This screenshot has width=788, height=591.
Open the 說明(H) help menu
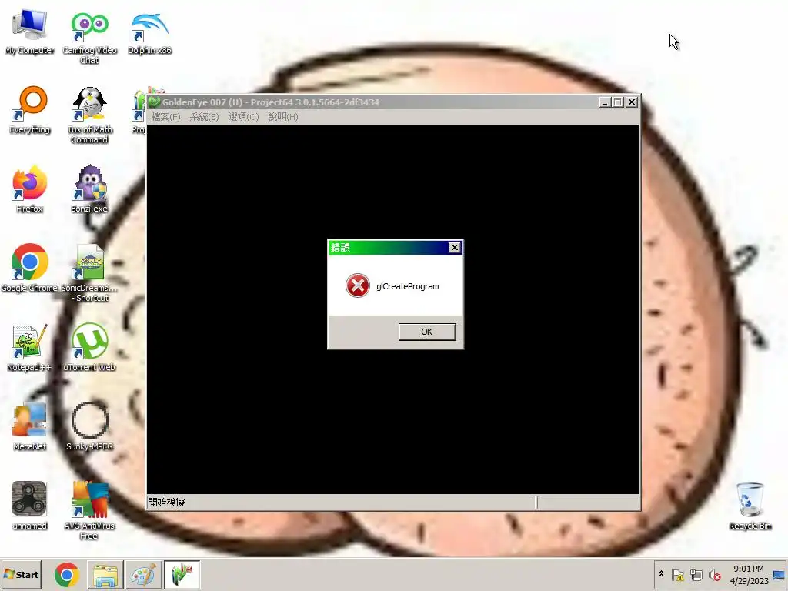pyautogui.click(x=283, y=117)
